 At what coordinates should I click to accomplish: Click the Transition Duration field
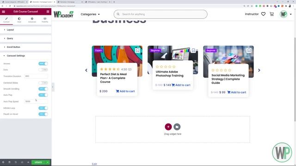click(36, 76)
